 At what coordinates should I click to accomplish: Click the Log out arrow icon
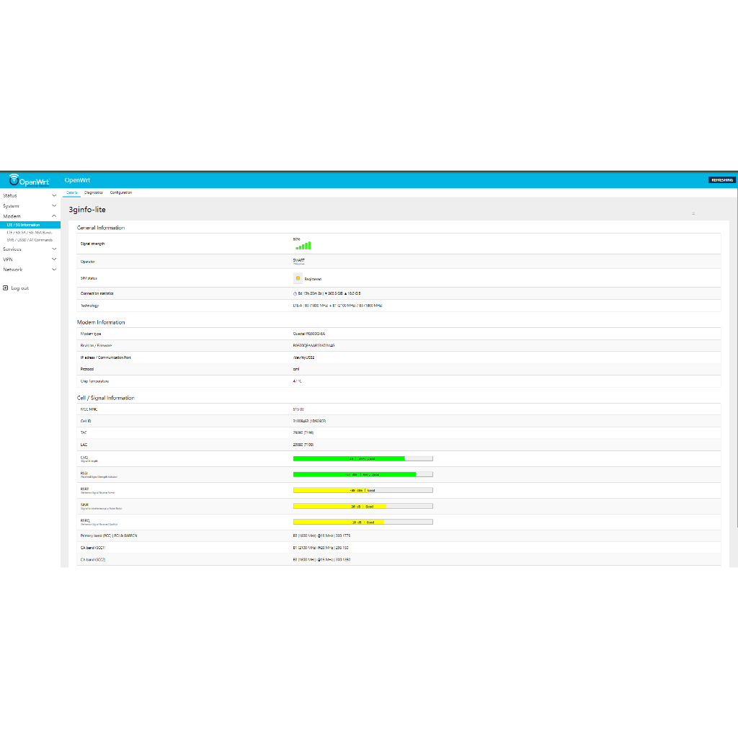pos(5,288)
